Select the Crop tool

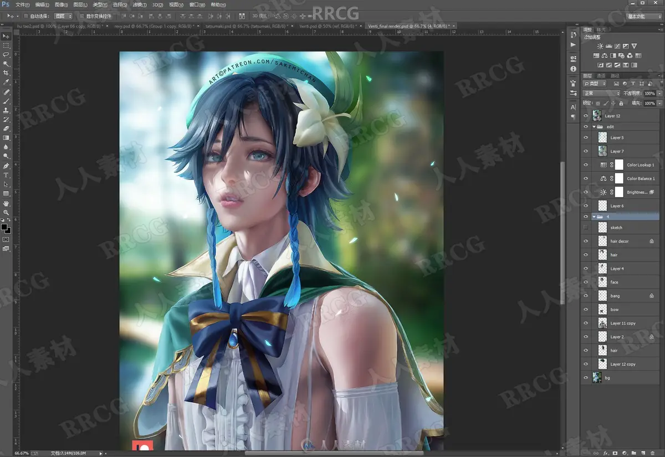(x=7, y=73)
